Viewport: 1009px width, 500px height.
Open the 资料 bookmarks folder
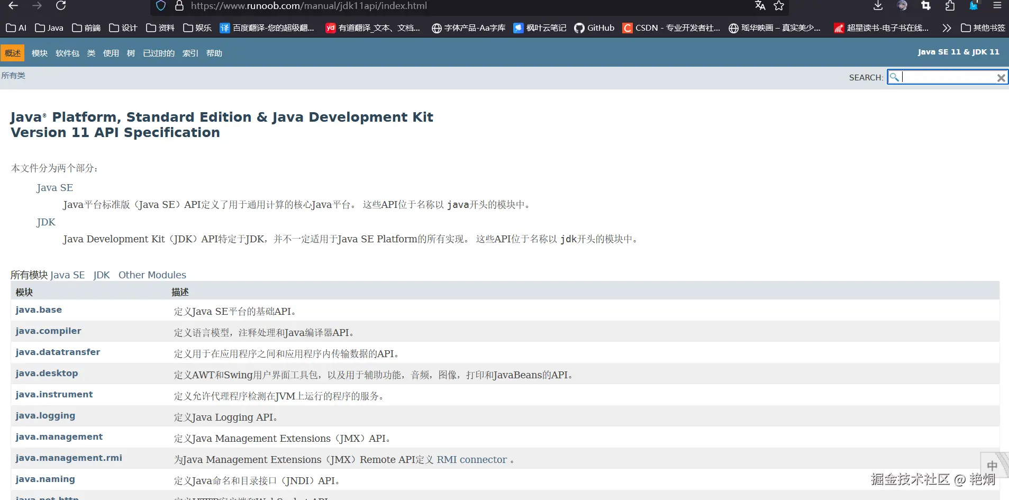coord(160,28)
